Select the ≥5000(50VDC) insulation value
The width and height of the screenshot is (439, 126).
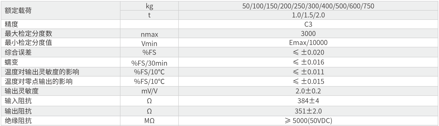point(308,121)
